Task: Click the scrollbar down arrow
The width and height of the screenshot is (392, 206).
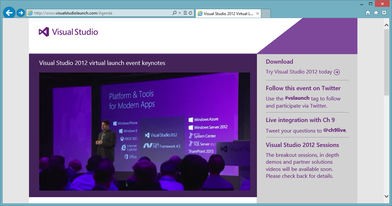Action: (x=387, y=196)
